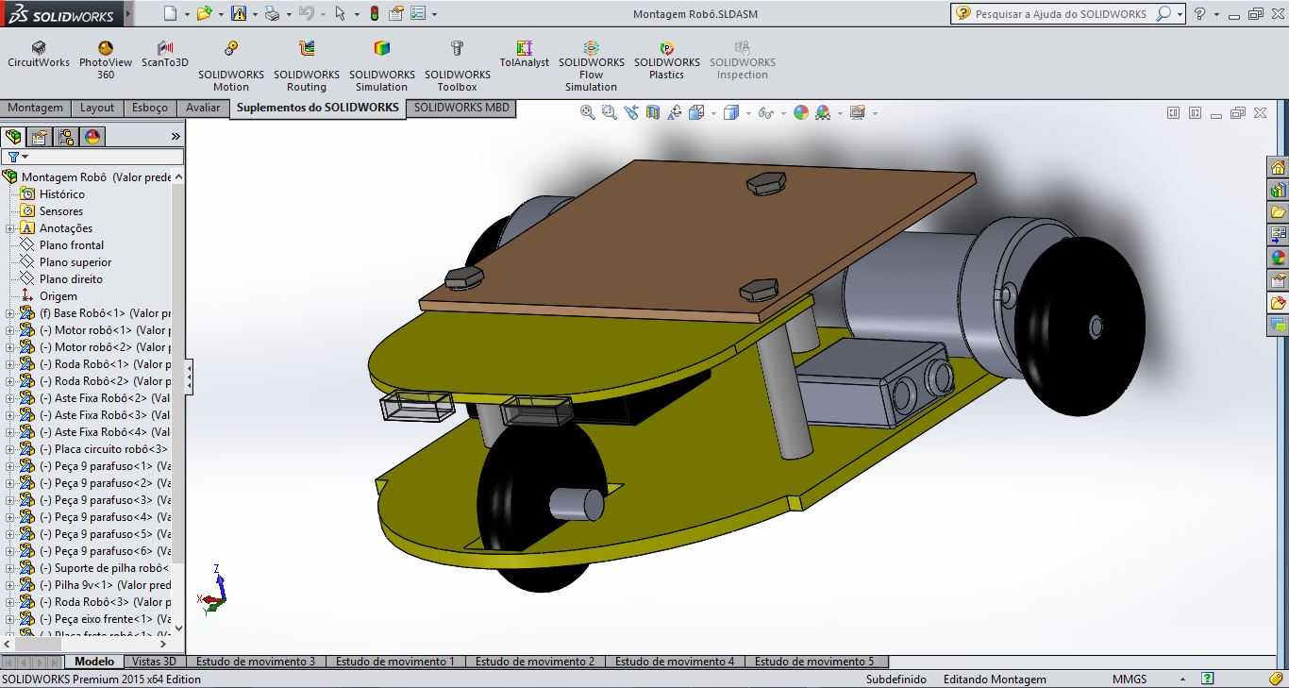Viewport: 1289px width, 688px height.
Task: Open the DisplayManager tab
Action: point(92,137)
